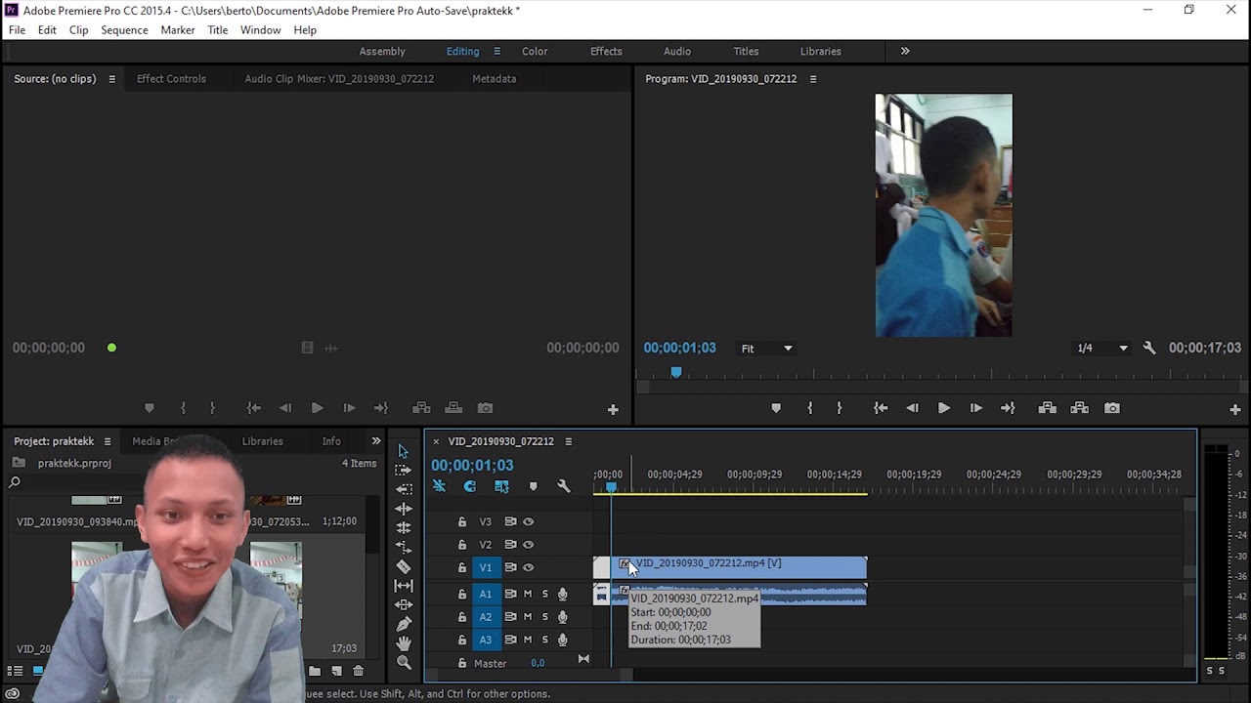Play the Program monitor
Screen dimensions: 1251x703
tap(944, 408)
